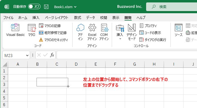
Task: Open the Name Box dropdown arrow
Action: click(x=27, y=55)
